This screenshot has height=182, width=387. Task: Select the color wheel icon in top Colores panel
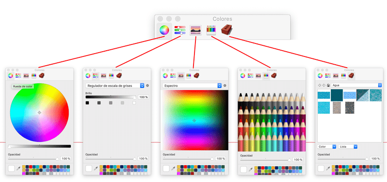pyautogui.click(x=164, y=30)
